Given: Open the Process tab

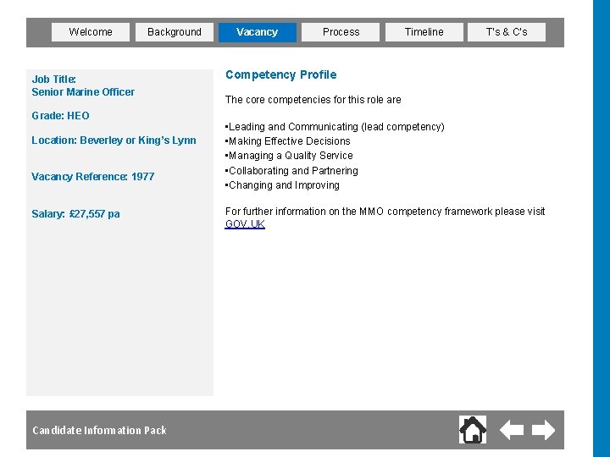Looking at the screenshot, I should pos(341,32).
